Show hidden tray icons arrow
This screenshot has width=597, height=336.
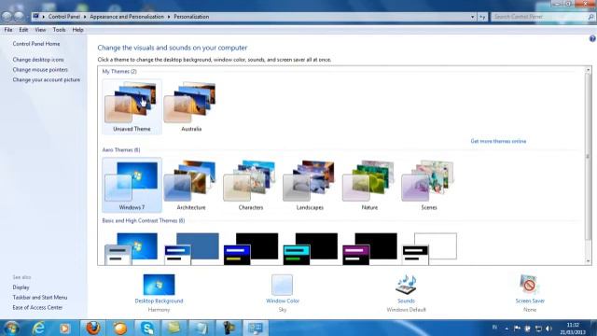pyautogui.click(x=507, y=329)
